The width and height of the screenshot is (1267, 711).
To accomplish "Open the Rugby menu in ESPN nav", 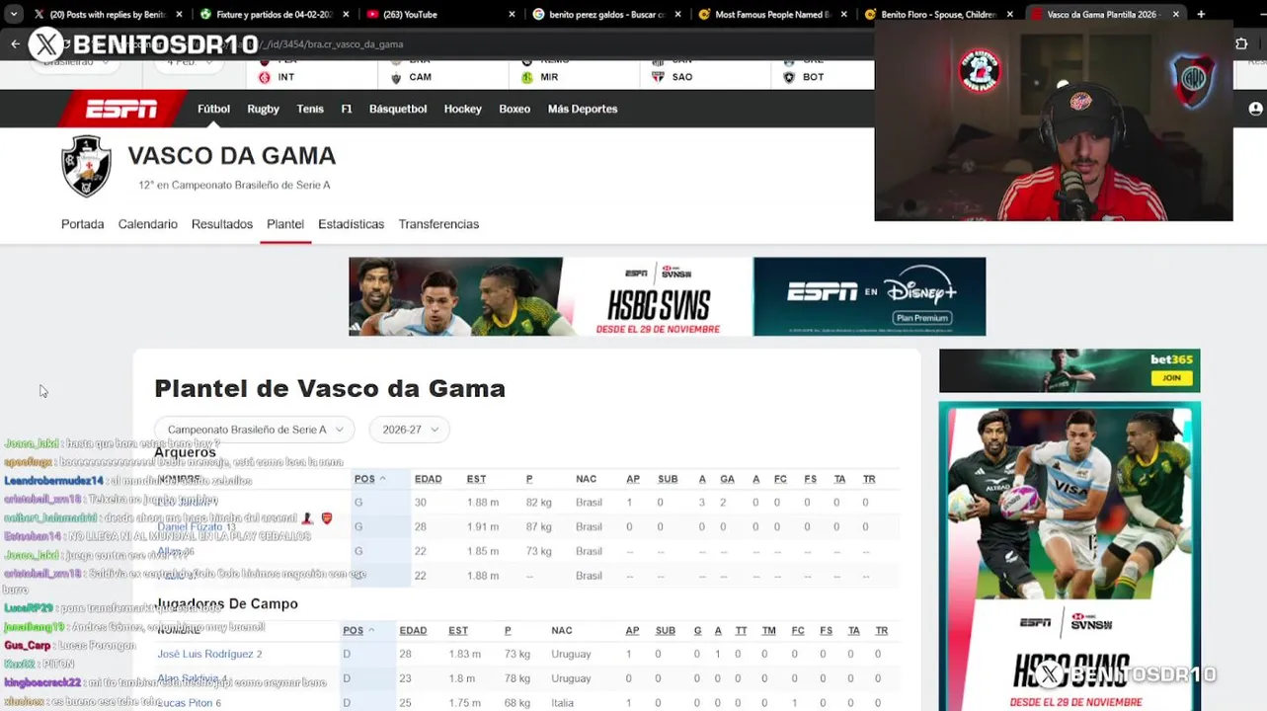I will (x=263, y=109).
